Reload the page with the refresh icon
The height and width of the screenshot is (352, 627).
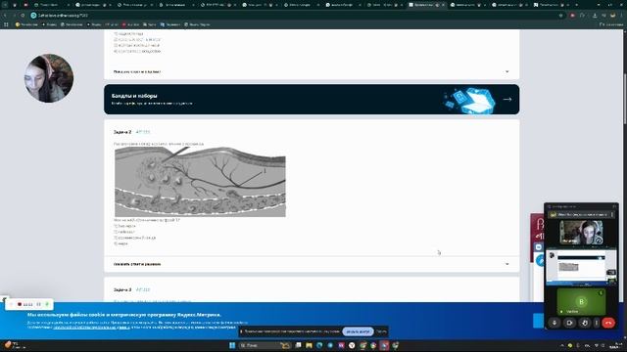pos(23,16)
